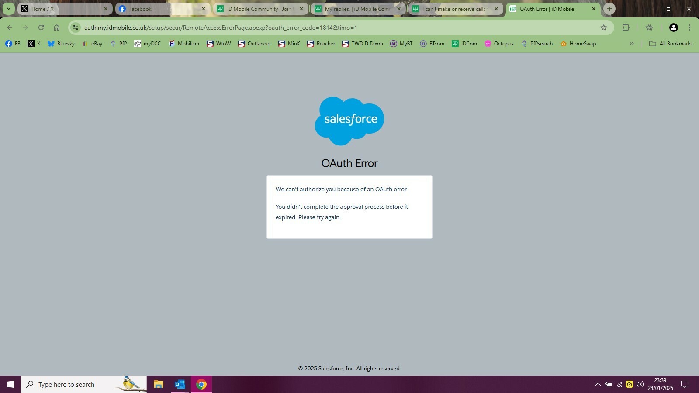Open the battery status tray icon
This screenshot has width=699, height=393.
point(608,384)
